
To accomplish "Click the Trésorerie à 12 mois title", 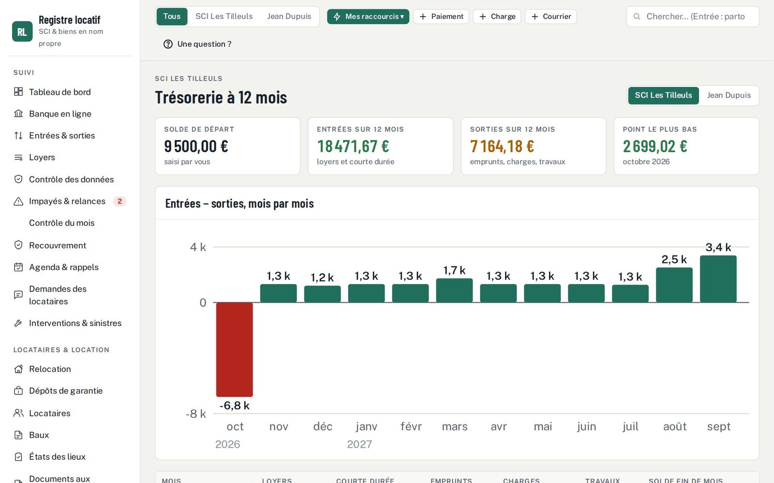I will (x=221, y=98).
